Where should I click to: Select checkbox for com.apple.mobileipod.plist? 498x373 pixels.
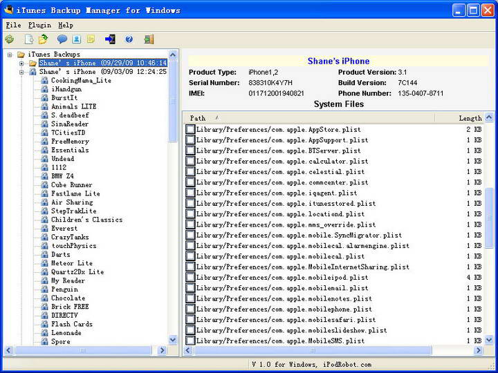pos(190,278)
